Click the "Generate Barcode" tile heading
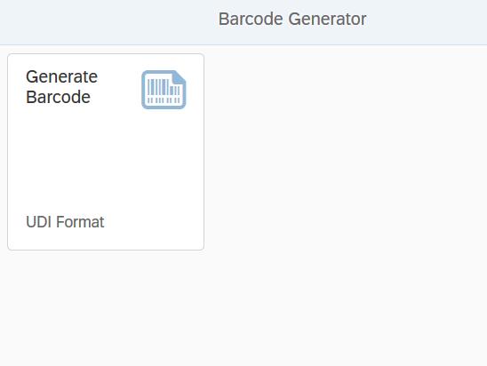487x366 pixels. point(62,86)
